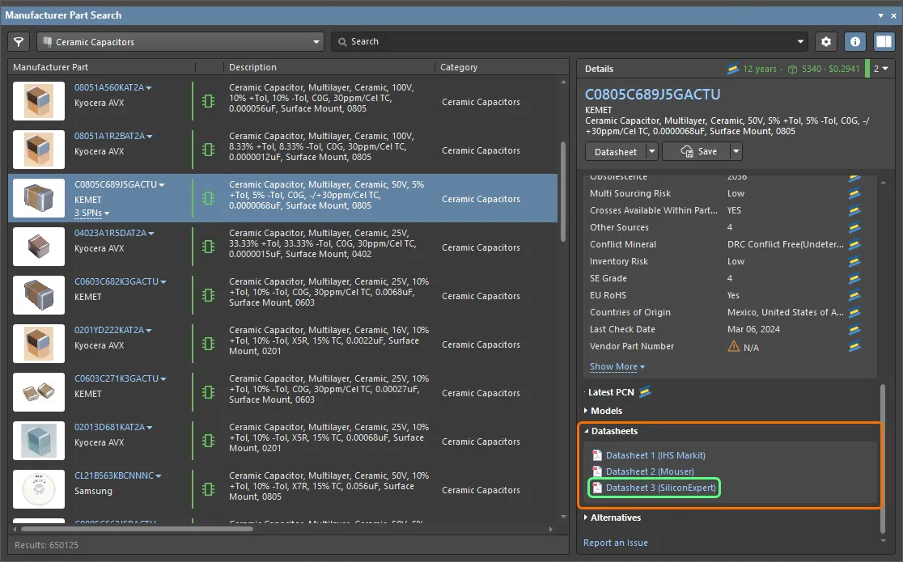Sort by the Description column header
Viewport: 903px width, 562px height.
coord(252,67)
